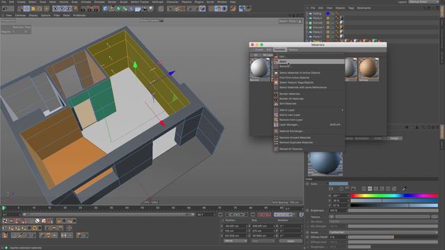This screenshot has width=445, height=250.
Task: Click the Position X stepper arrows
Action: [x=247, y=226]
